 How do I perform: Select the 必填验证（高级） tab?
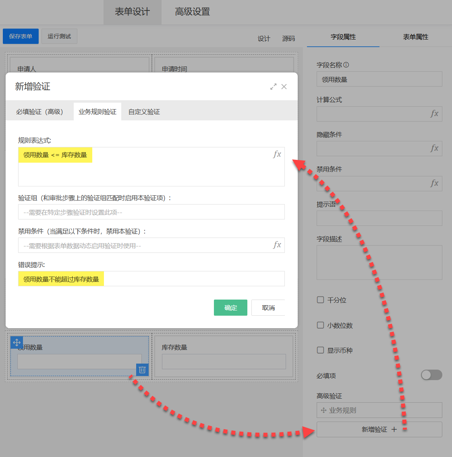[39, 112]
